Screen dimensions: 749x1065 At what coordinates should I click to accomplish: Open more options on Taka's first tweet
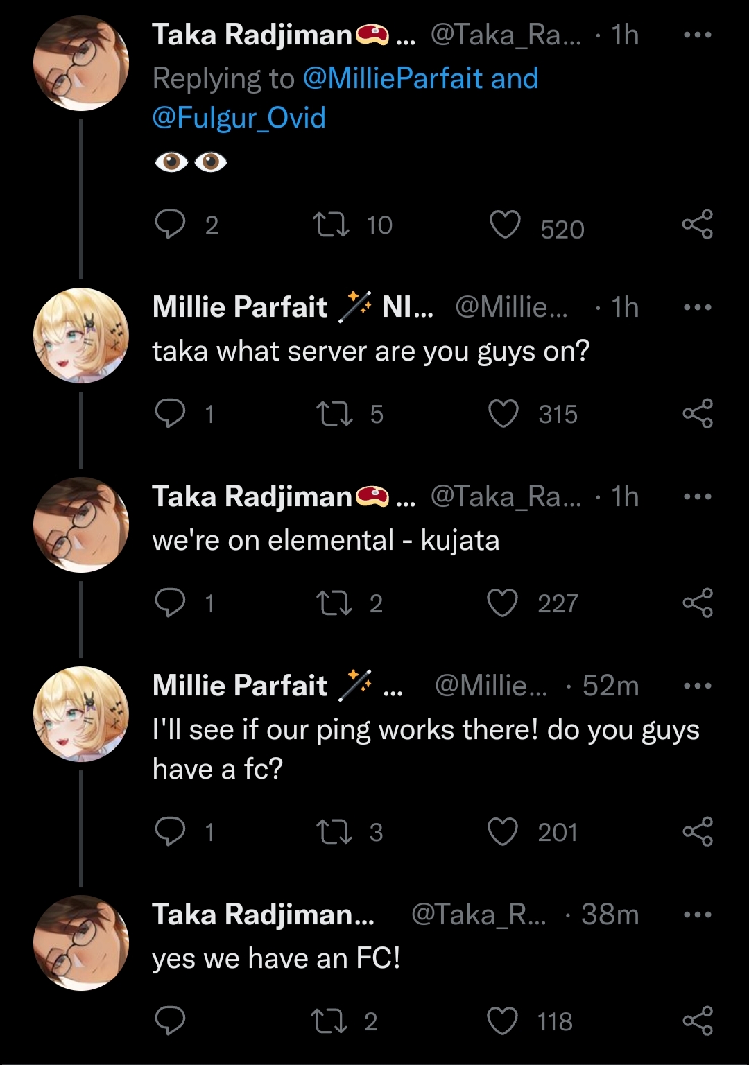pos(697,35)
